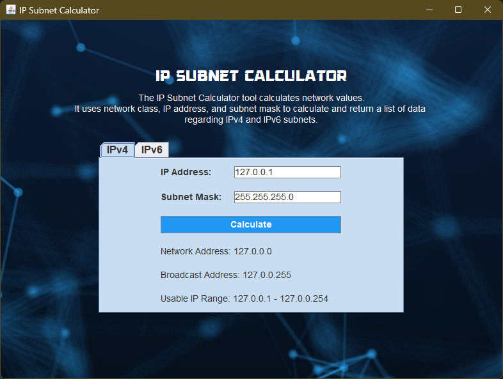Click the Subnet Mask input field
This screenshot has width=503, height=379.
287,197
